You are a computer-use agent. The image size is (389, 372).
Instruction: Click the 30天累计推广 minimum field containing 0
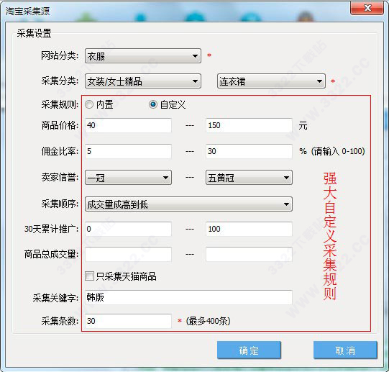(128, 229)
